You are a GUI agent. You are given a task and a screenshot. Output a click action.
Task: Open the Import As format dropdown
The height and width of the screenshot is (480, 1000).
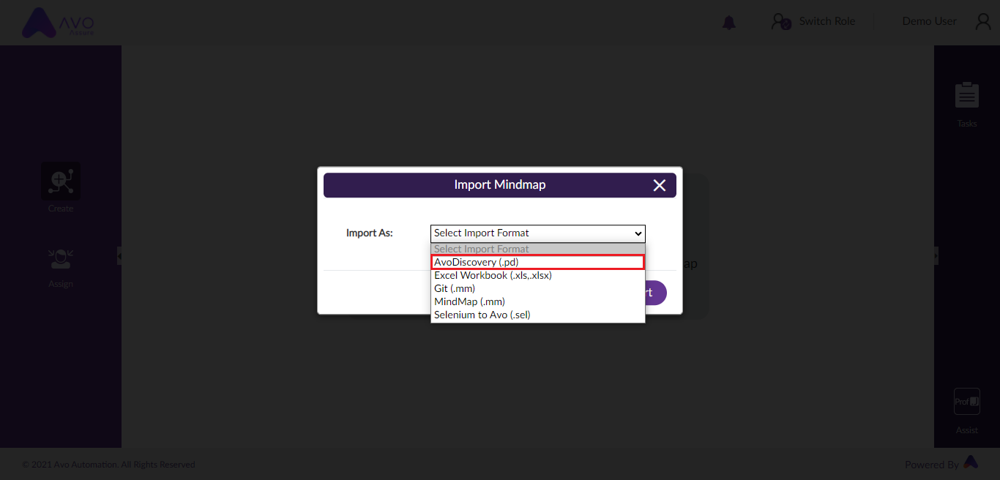coord(538,233)
